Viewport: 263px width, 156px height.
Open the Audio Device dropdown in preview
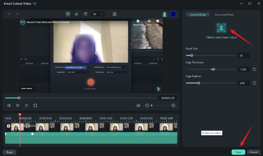tap(117, 67)
